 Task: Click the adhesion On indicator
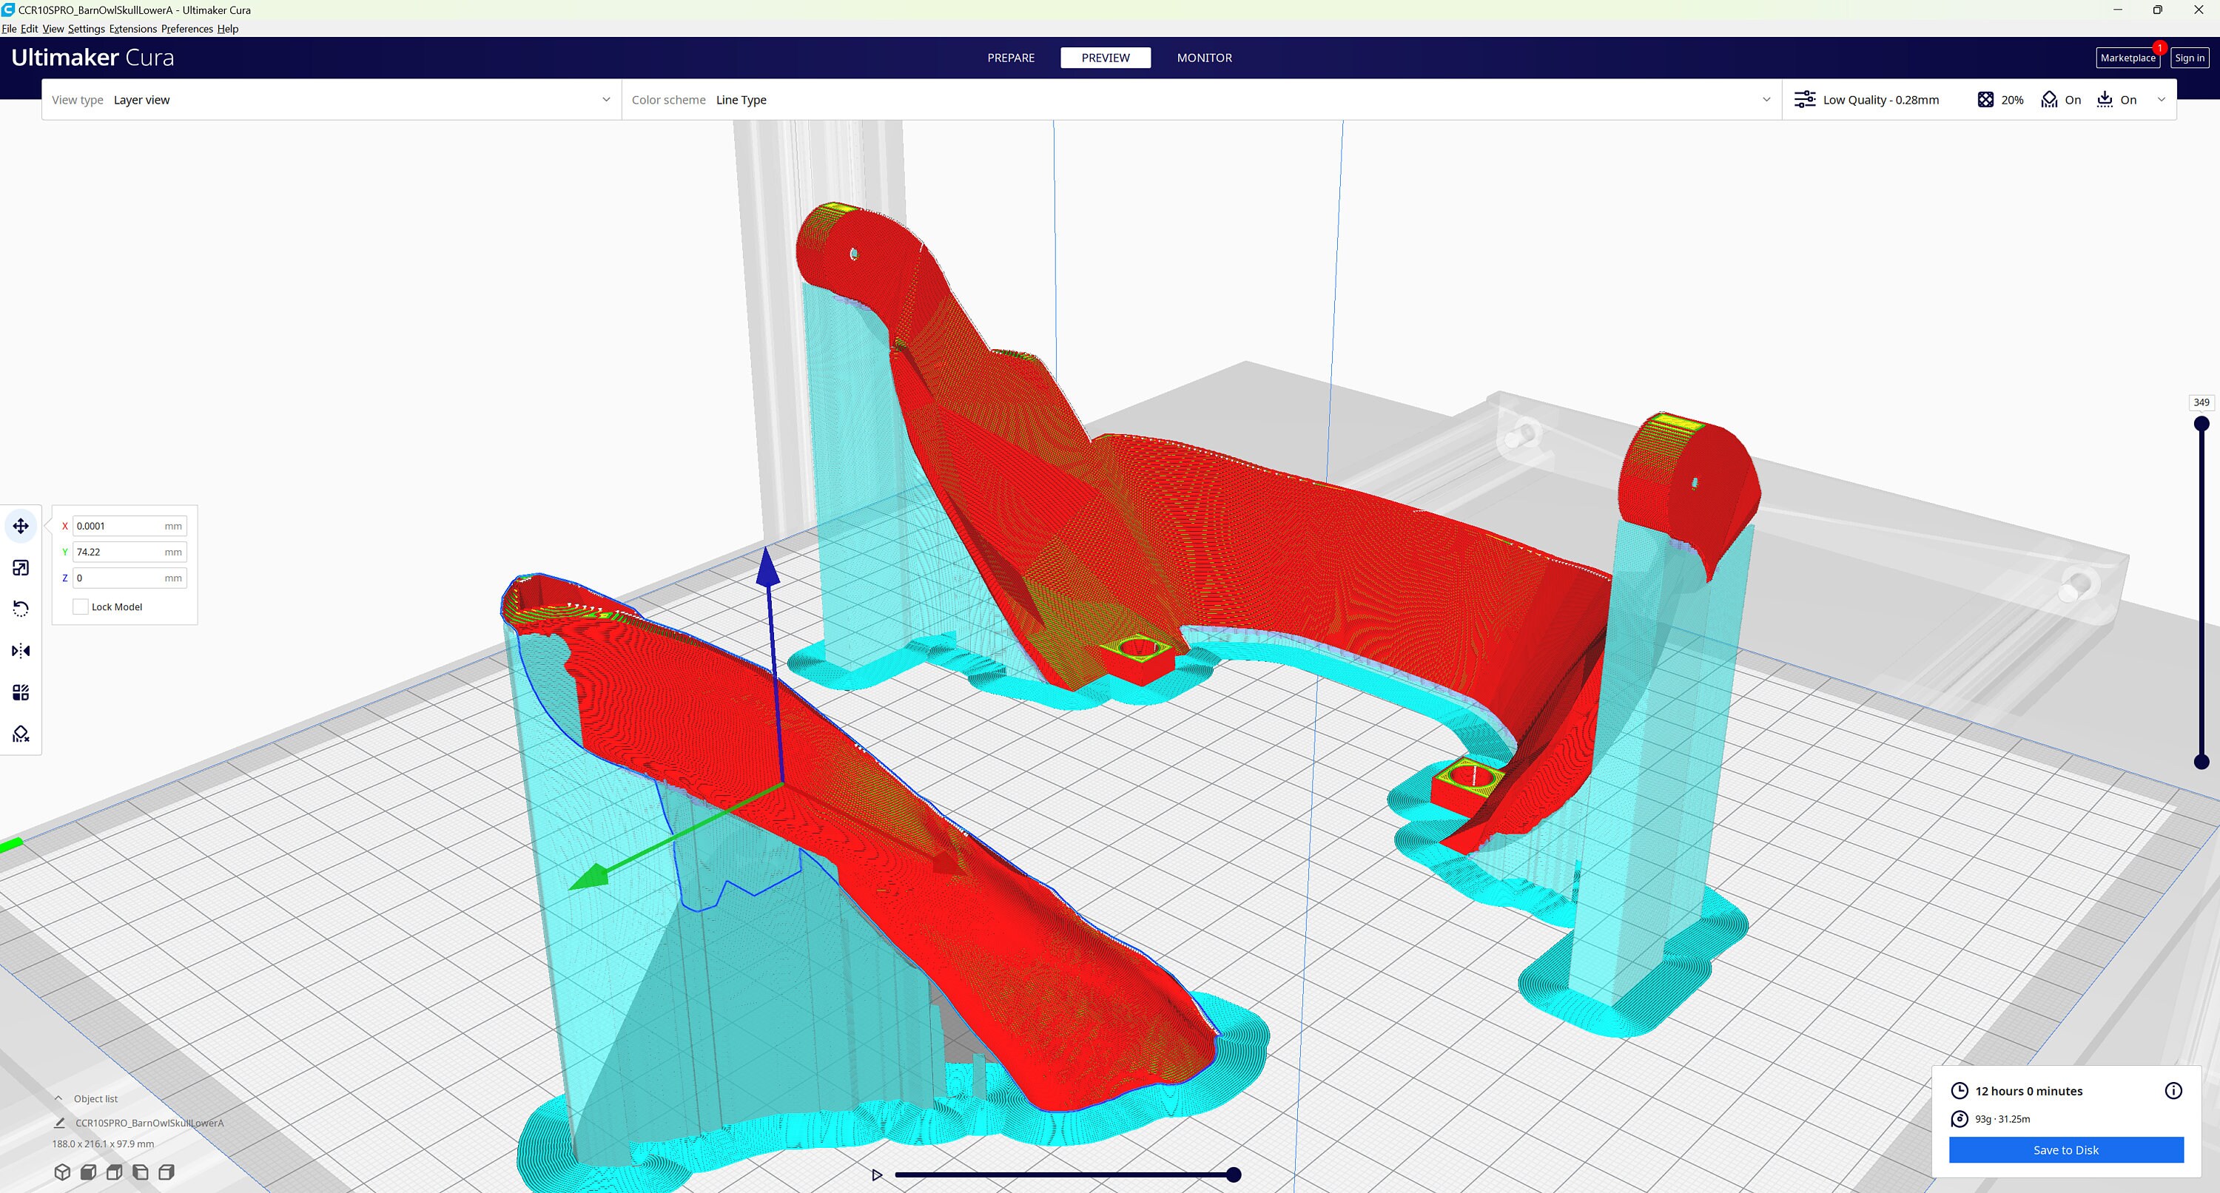pos(2116,100)
